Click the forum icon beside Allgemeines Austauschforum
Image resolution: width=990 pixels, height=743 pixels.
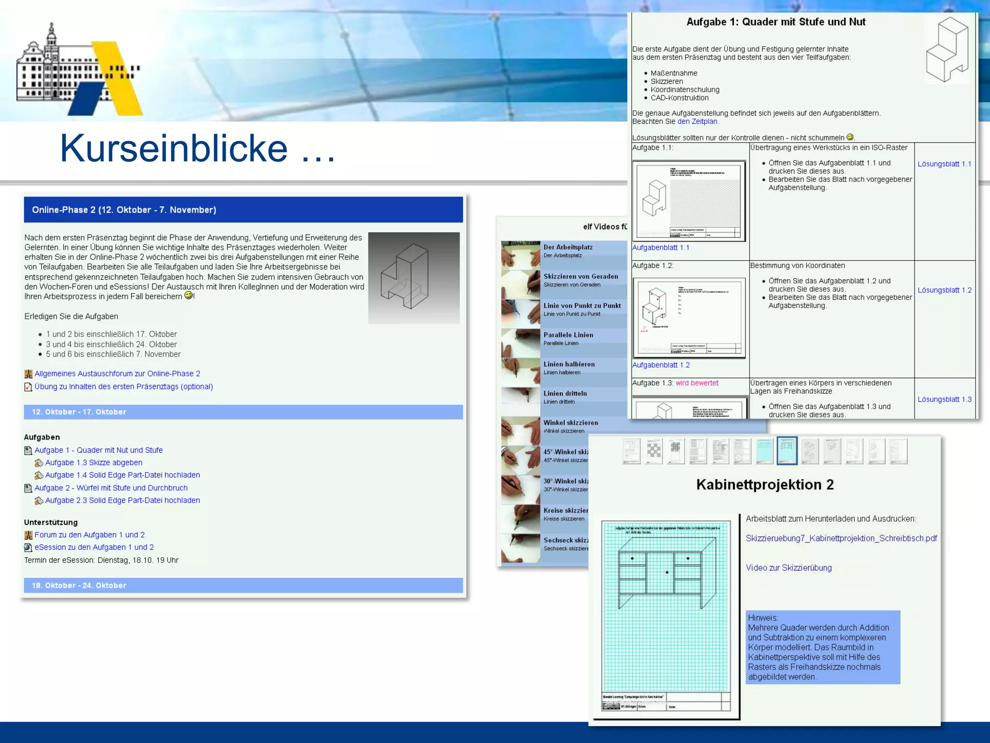click(29, 374)
